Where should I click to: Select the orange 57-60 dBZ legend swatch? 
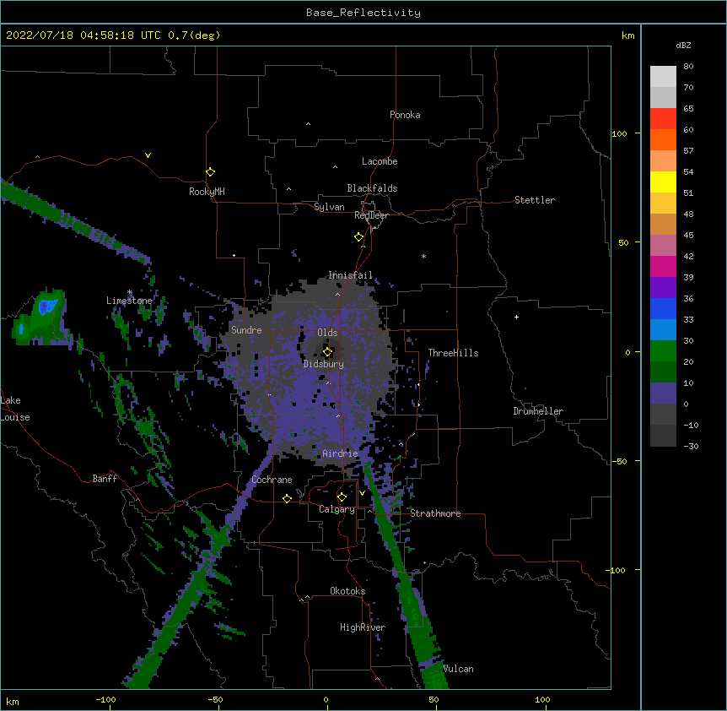pos(663,139)
